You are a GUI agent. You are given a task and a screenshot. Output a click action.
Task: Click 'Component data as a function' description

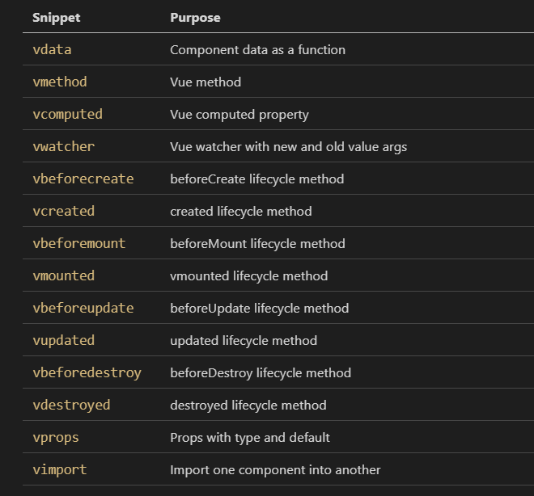(x=257, y=50)
